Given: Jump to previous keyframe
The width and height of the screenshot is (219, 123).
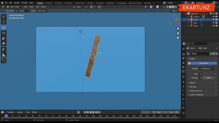Looking at the screenshot, I should [x=88, y=112].
